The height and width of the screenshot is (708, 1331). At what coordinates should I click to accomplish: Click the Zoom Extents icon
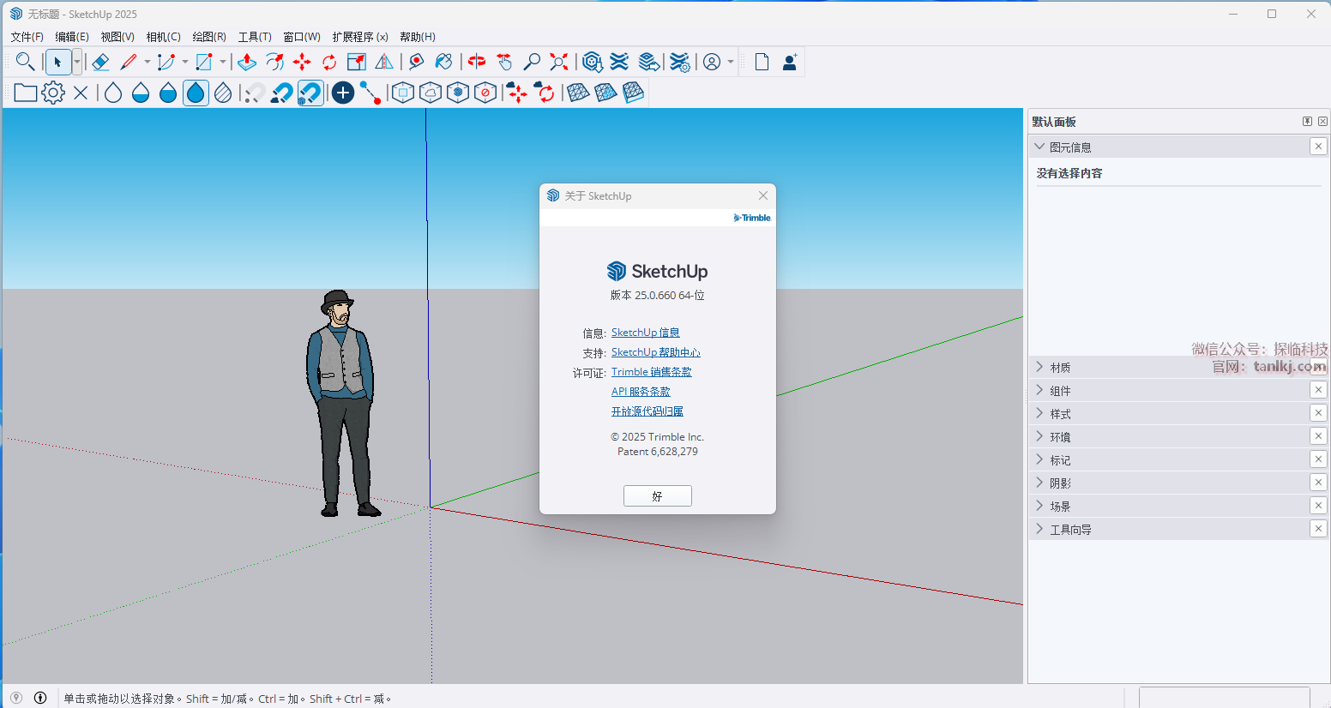click(x=559, y=62)
